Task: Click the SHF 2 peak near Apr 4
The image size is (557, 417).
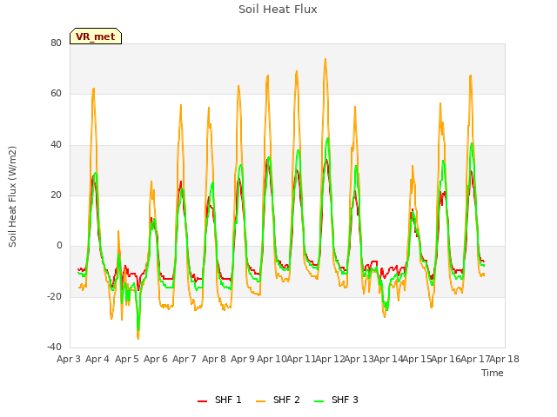Action: [x=93, y=89]
